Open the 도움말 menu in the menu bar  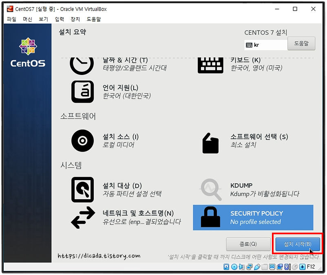click(94, 19)
